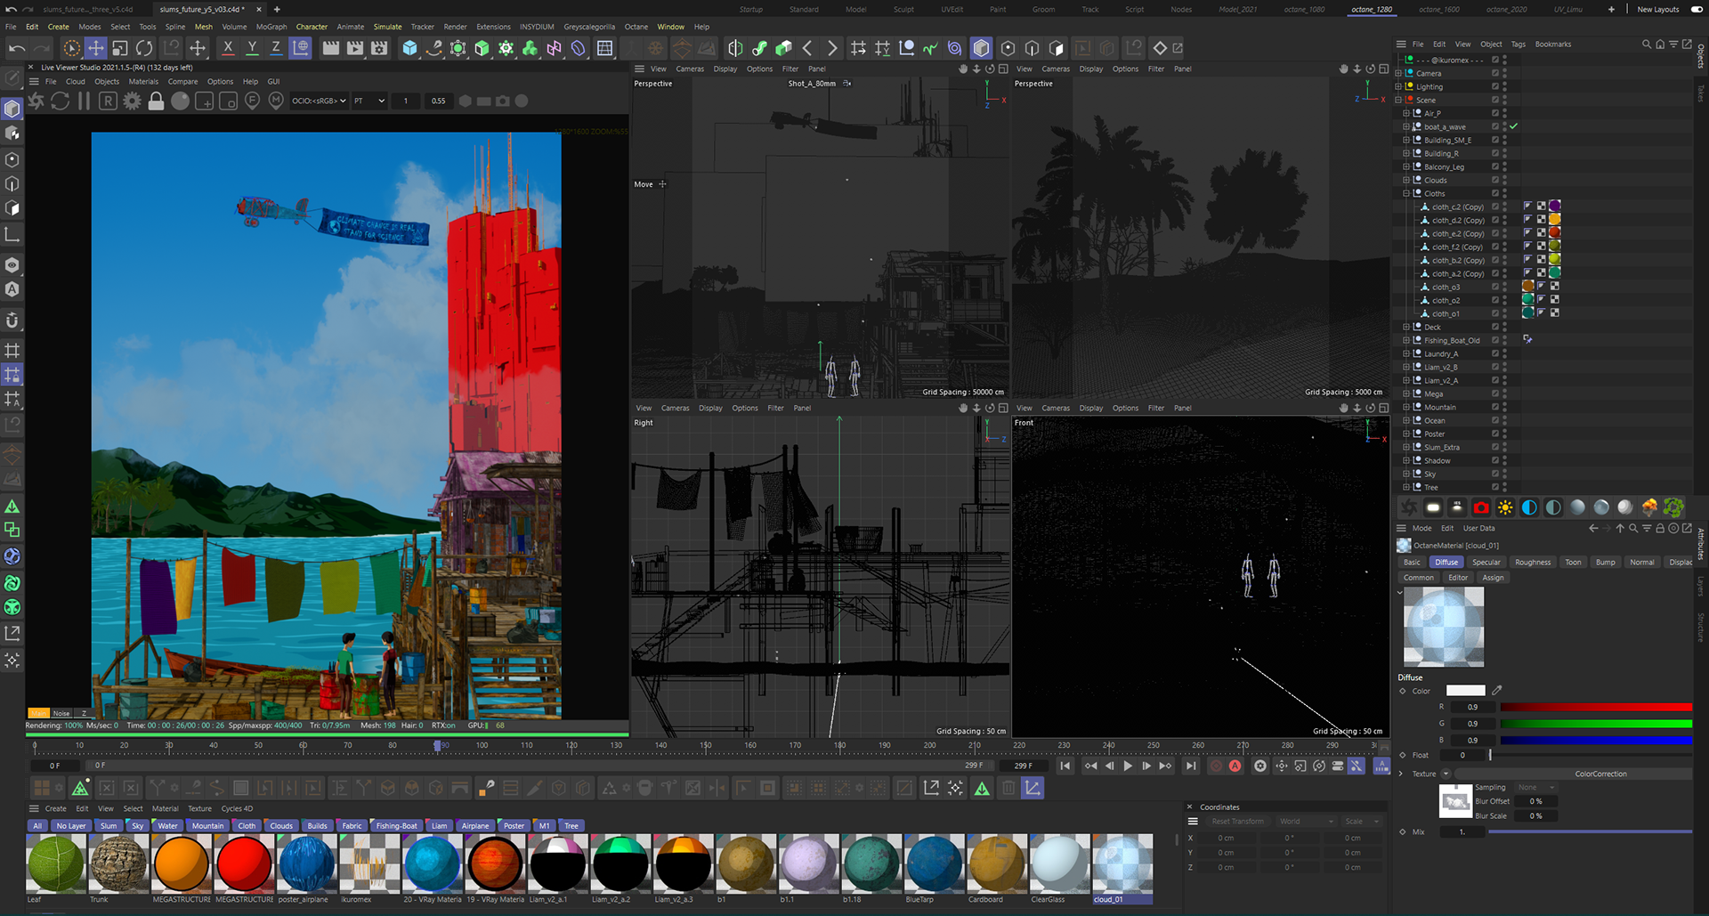Switch to the Sculpt layout tab
Screen dimensions: 1709x916
point(903,9)
